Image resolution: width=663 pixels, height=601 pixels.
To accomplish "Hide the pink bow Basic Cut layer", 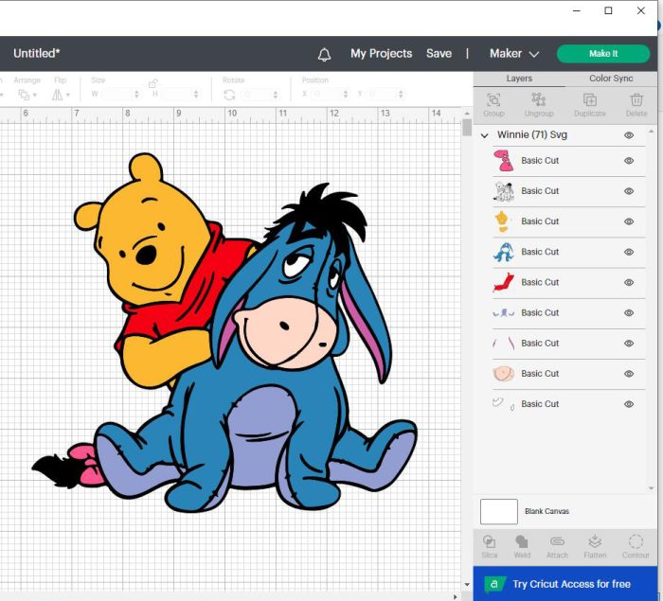I will coord(629,161).
